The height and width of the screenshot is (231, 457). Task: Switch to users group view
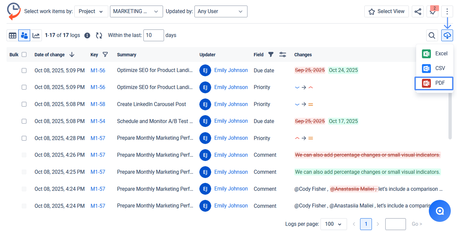click(24, 35)
